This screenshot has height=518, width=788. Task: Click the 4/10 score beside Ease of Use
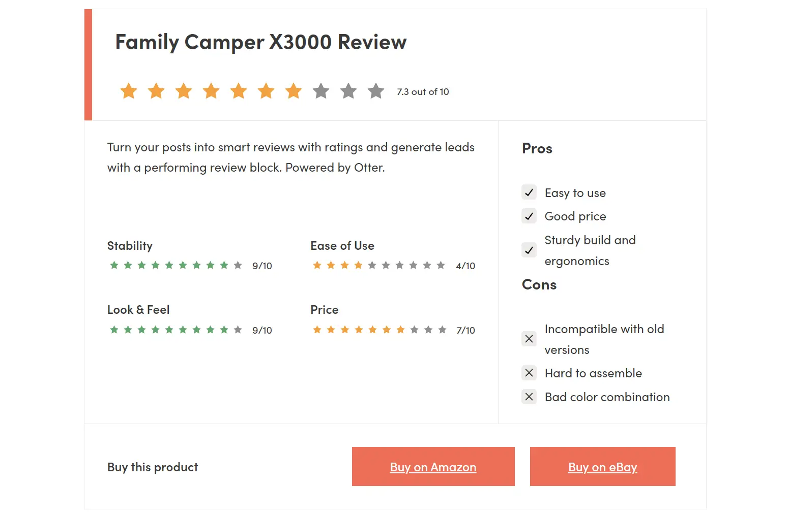coord(465,266)
